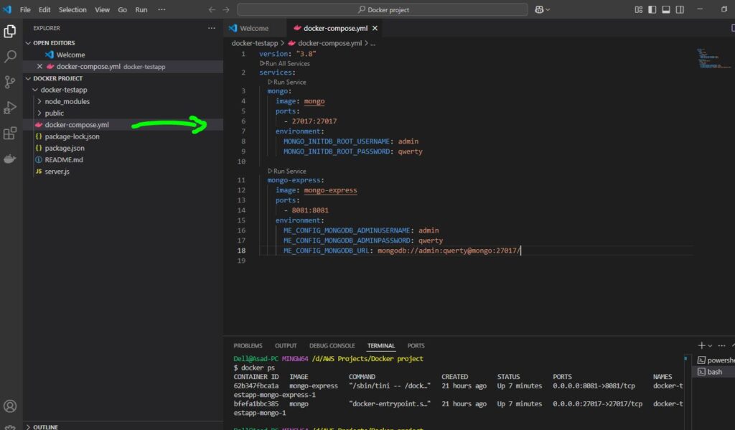
Task: Click docker-compose.yml in the breadcrumb
Action: point(329,43)
